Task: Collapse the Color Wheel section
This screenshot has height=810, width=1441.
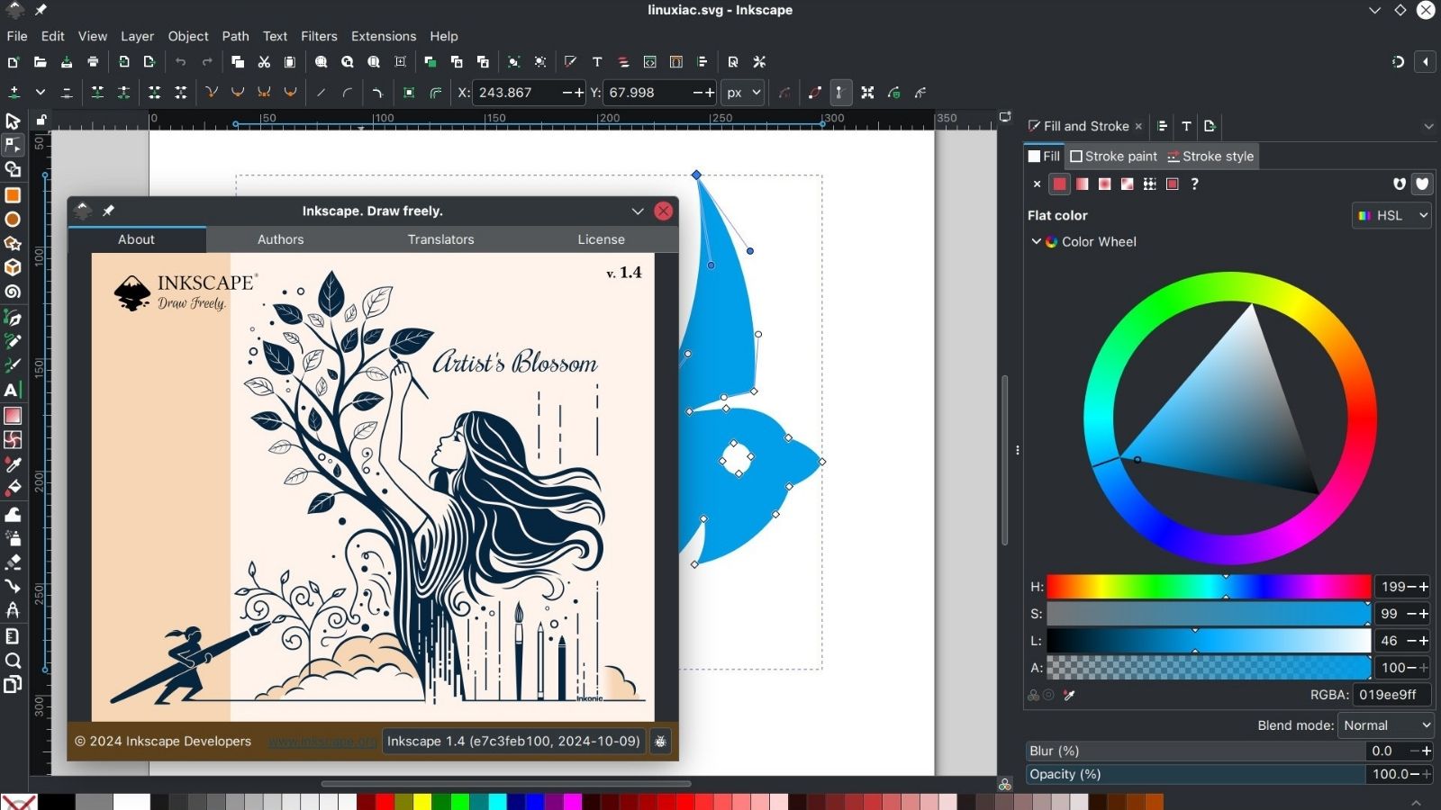Action: (x=1037, y=241)
